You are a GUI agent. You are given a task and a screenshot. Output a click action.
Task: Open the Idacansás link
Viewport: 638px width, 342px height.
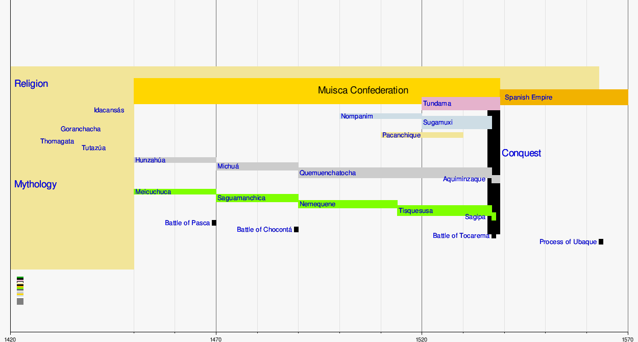coord(109,110)
